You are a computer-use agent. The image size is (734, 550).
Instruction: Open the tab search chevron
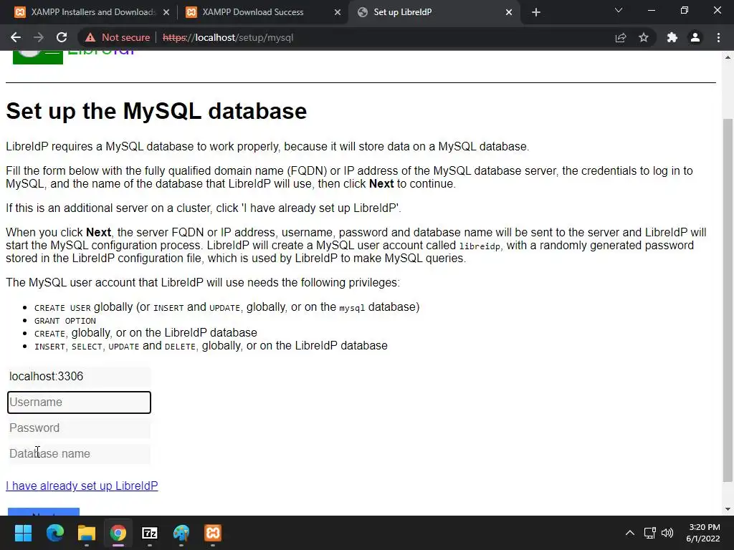[x=619, y=10]
